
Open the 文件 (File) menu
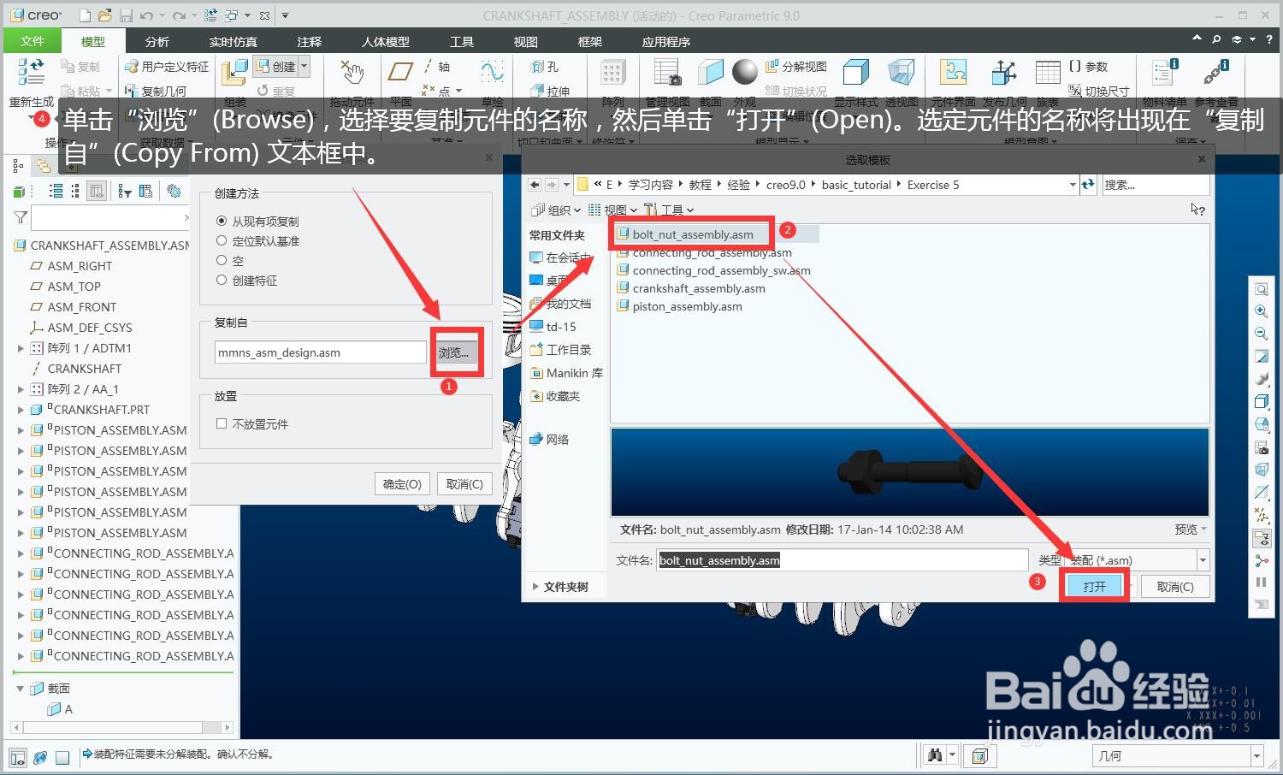(x=33, y=41)
